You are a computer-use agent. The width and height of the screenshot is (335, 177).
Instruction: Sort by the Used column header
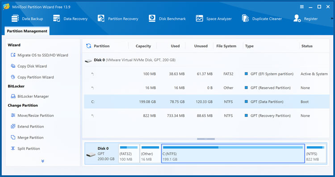click(x=175, y=46)
